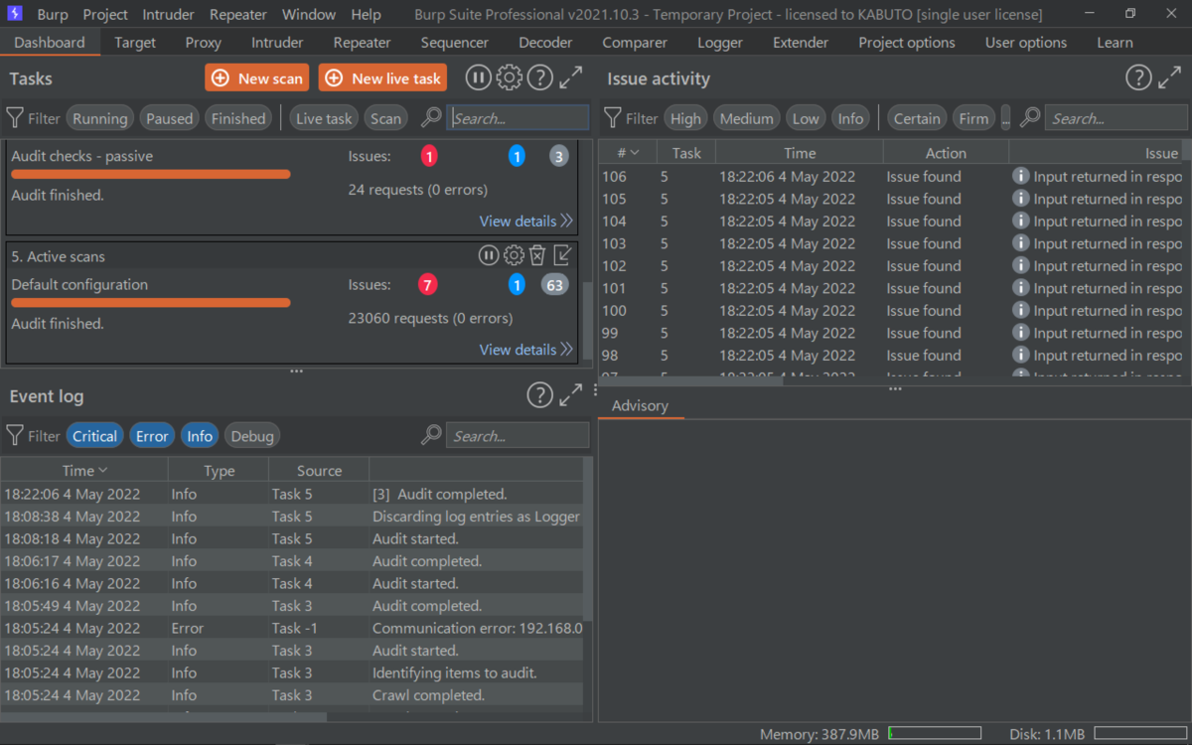Screen dimensions: 1192x745
Task: Toggle the Info event log filter
Action: coord(200,436)
